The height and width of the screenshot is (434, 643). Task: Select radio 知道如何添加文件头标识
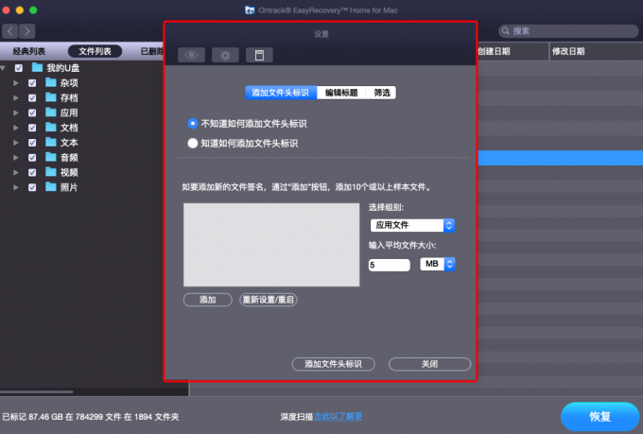(x=192, y=143)
